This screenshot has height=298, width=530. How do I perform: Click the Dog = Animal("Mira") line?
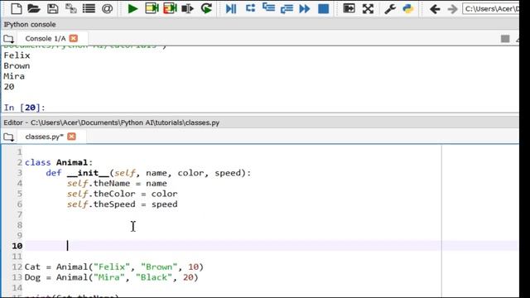coord(112,277)
